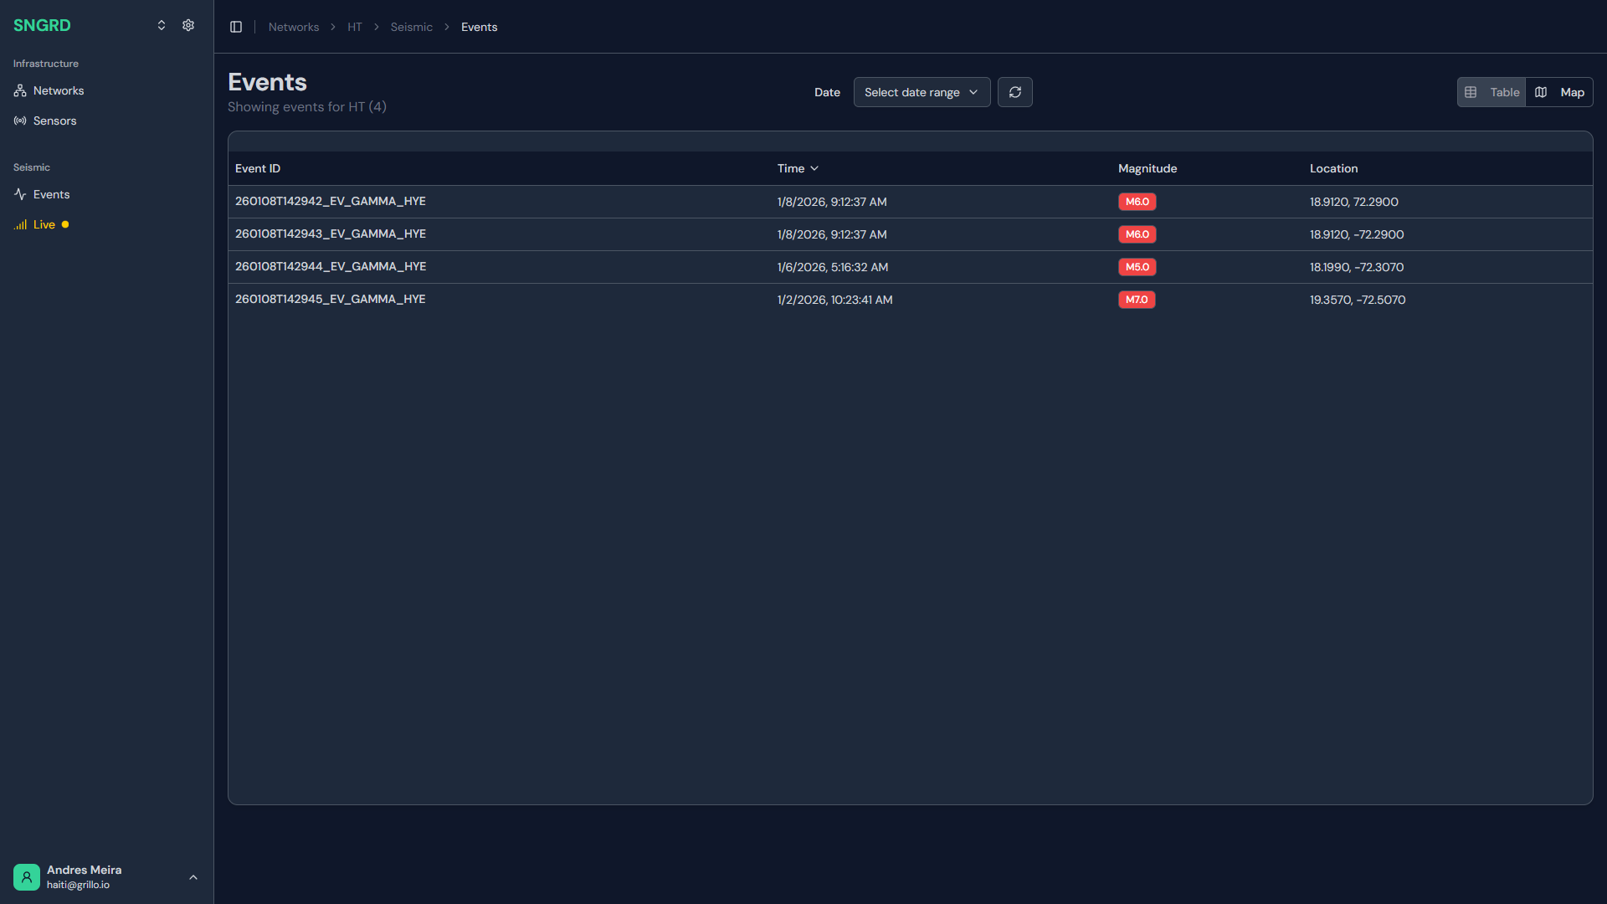
Task: Navigate to HT in the breadcrumb
Action: click(x=354, y=27)
